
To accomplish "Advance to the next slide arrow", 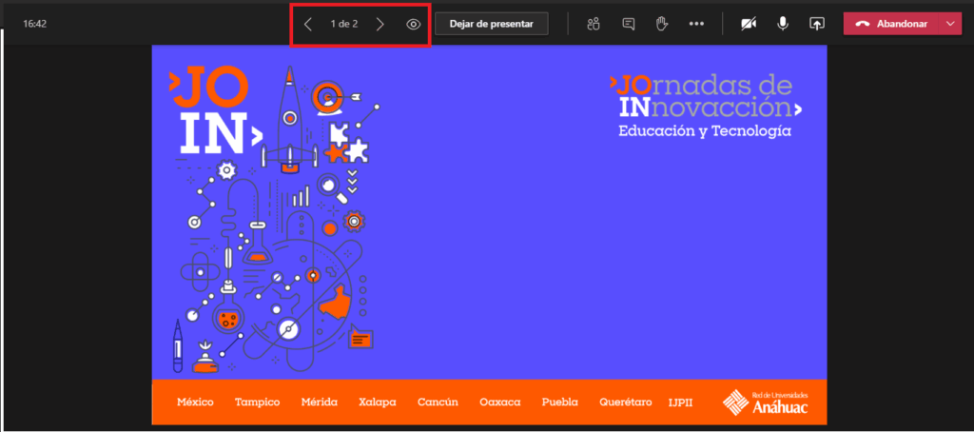I will [380, 24].
